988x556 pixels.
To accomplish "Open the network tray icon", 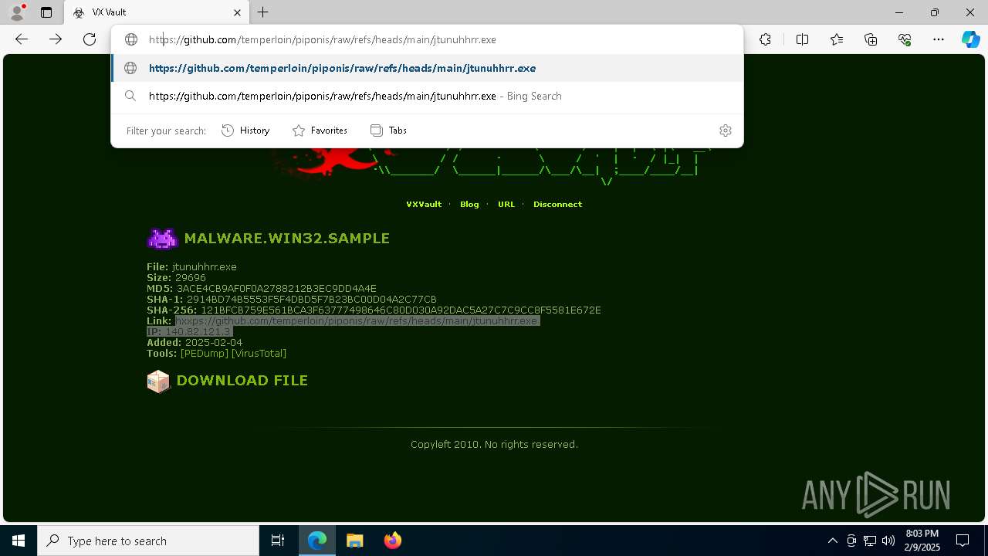I will coord(870,541).
